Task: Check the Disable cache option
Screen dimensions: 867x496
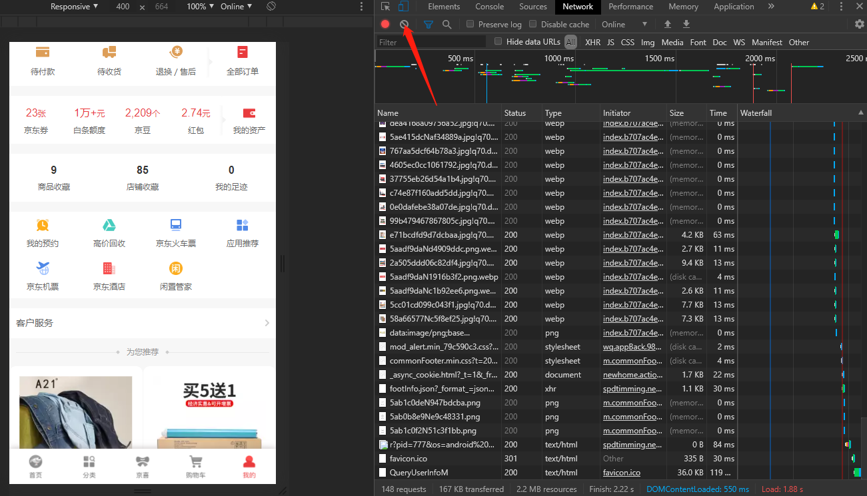Action: 533,25
